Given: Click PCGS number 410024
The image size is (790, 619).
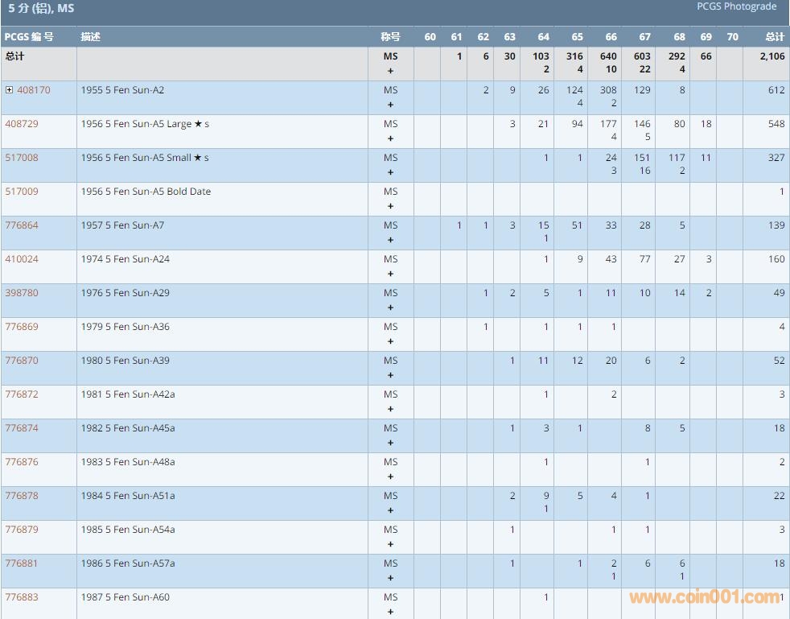Looking at the screenshot, I should pyautogui.click(x=22, y=259).
